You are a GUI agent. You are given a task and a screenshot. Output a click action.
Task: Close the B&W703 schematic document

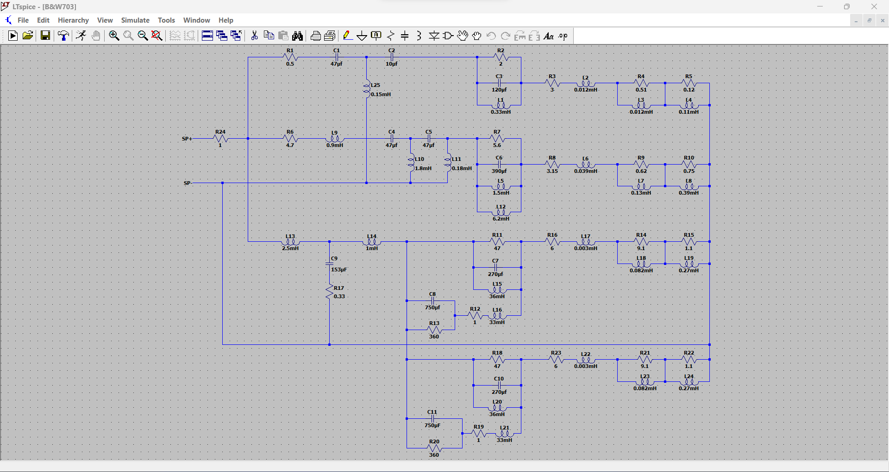point(883,20)
